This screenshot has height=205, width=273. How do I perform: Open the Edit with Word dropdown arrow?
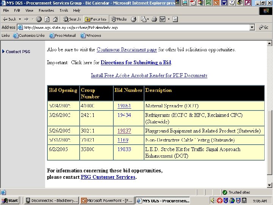pyautogui.click(x=169, y=19)
